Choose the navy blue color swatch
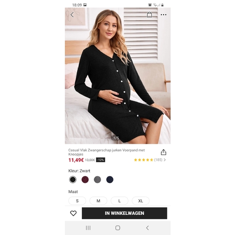 pos(110,180)
